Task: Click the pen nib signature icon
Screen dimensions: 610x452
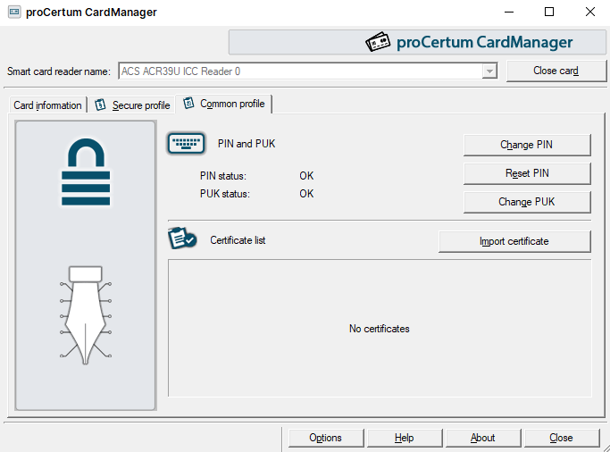Action: (x=86, y=314)
